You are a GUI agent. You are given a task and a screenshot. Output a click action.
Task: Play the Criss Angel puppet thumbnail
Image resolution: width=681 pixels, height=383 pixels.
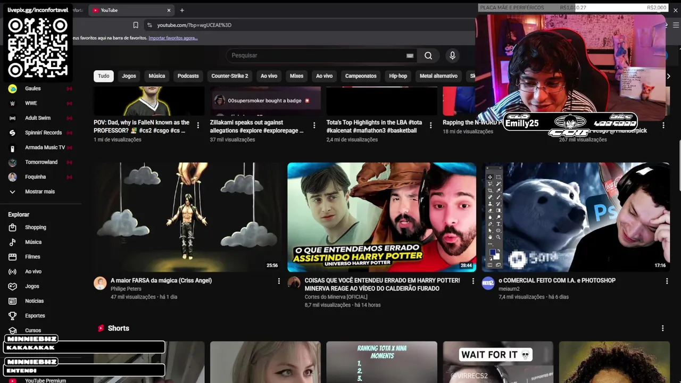(188, 217)
